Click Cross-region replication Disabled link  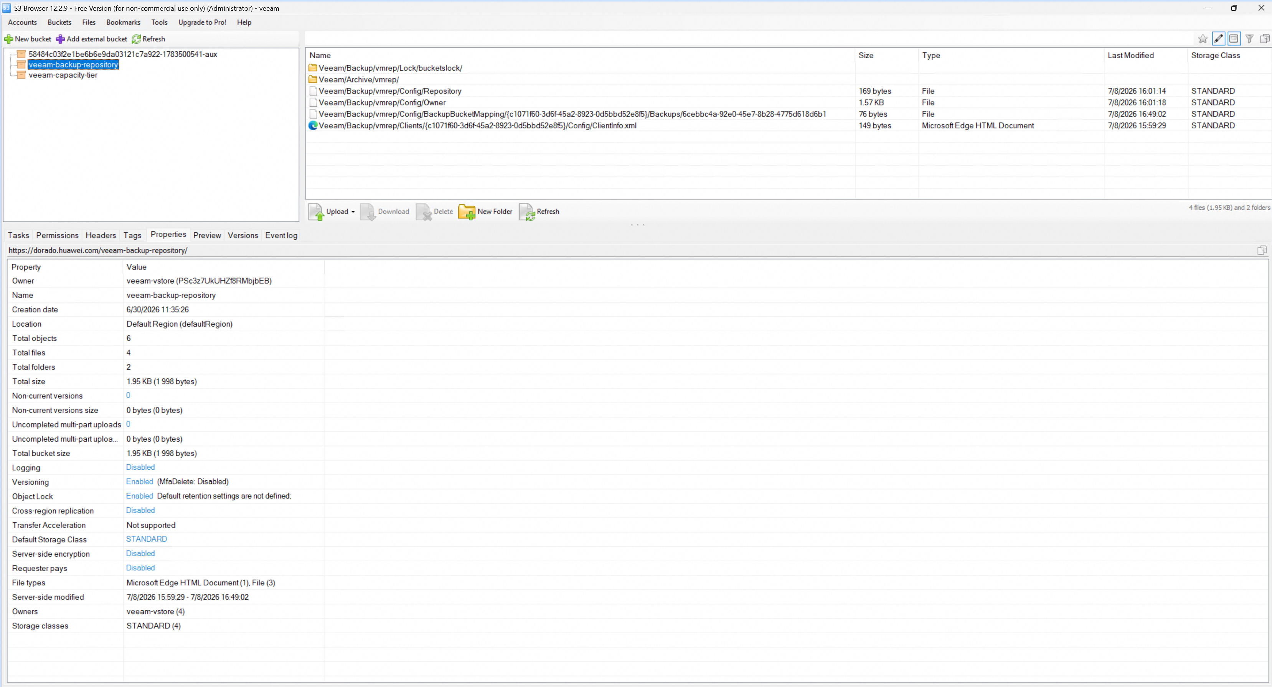pyautogui.click(x=140, y=510)
